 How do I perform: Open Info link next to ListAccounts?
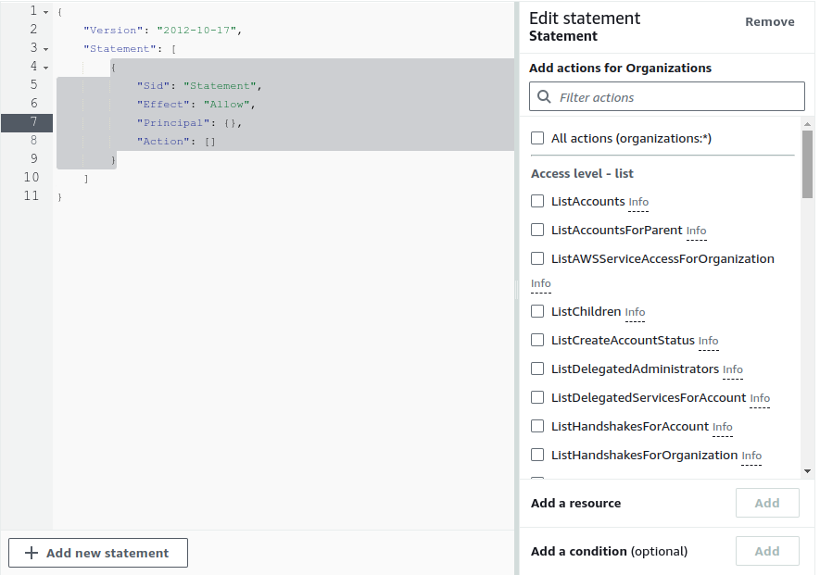(638, 202)
